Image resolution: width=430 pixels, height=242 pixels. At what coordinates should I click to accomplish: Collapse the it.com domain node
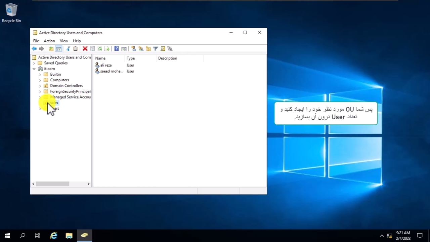34,69
